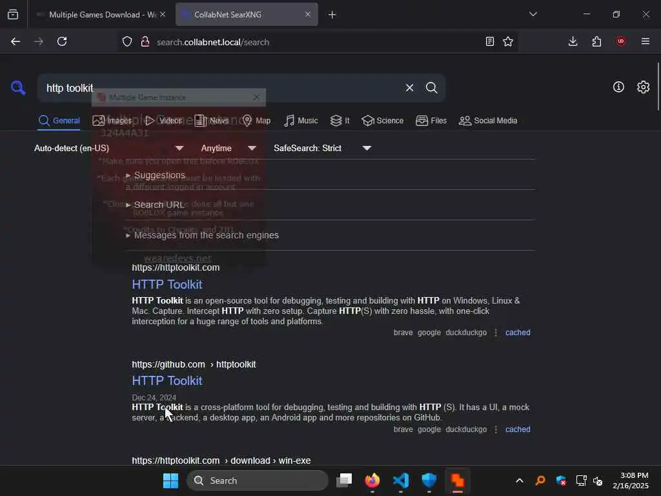This screenshot has height=496, width=661.
Task: Select the General search category
Action: [59, 121]
